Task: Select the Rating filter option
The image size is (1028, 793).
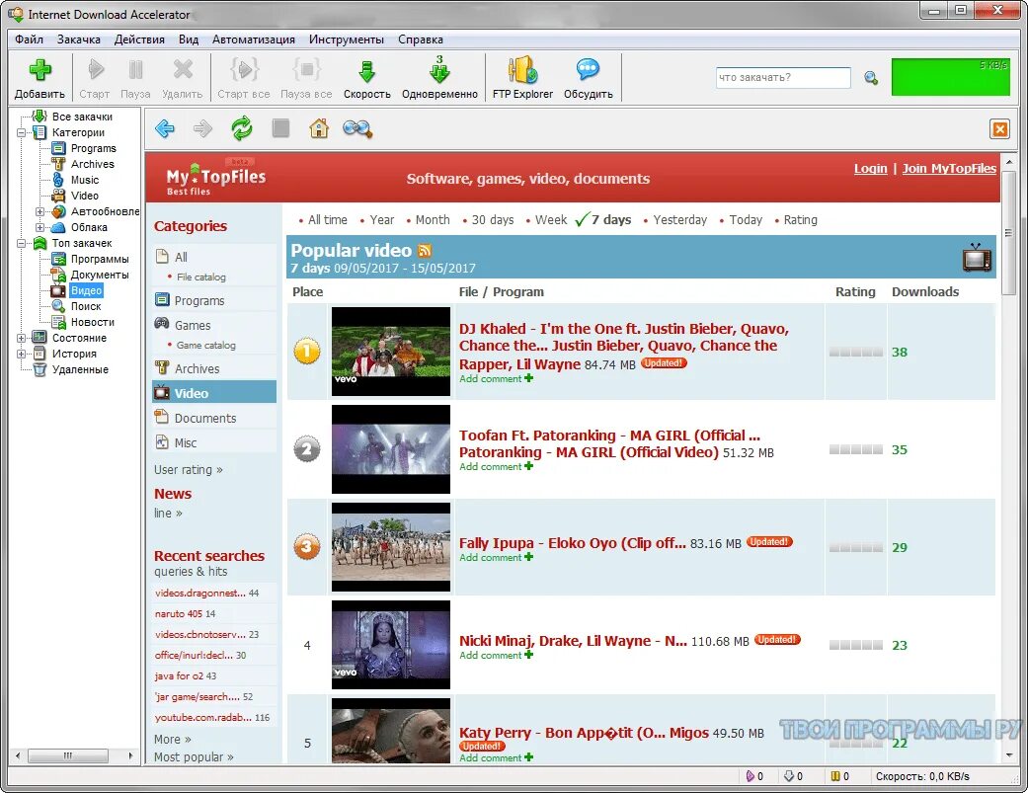Action: pos(801,220)
